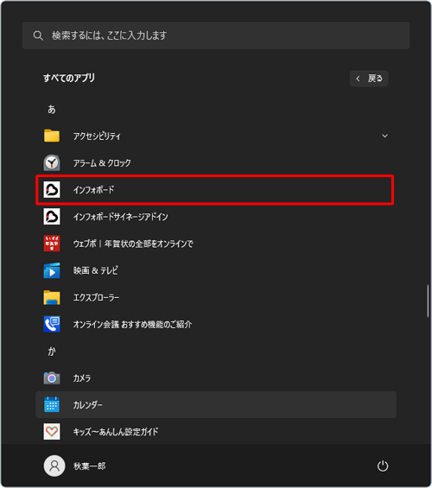Click the app list scrollbar thumb
Image resolution: width=432 pixels, height=488 pixels.
(x=428, y=301)
